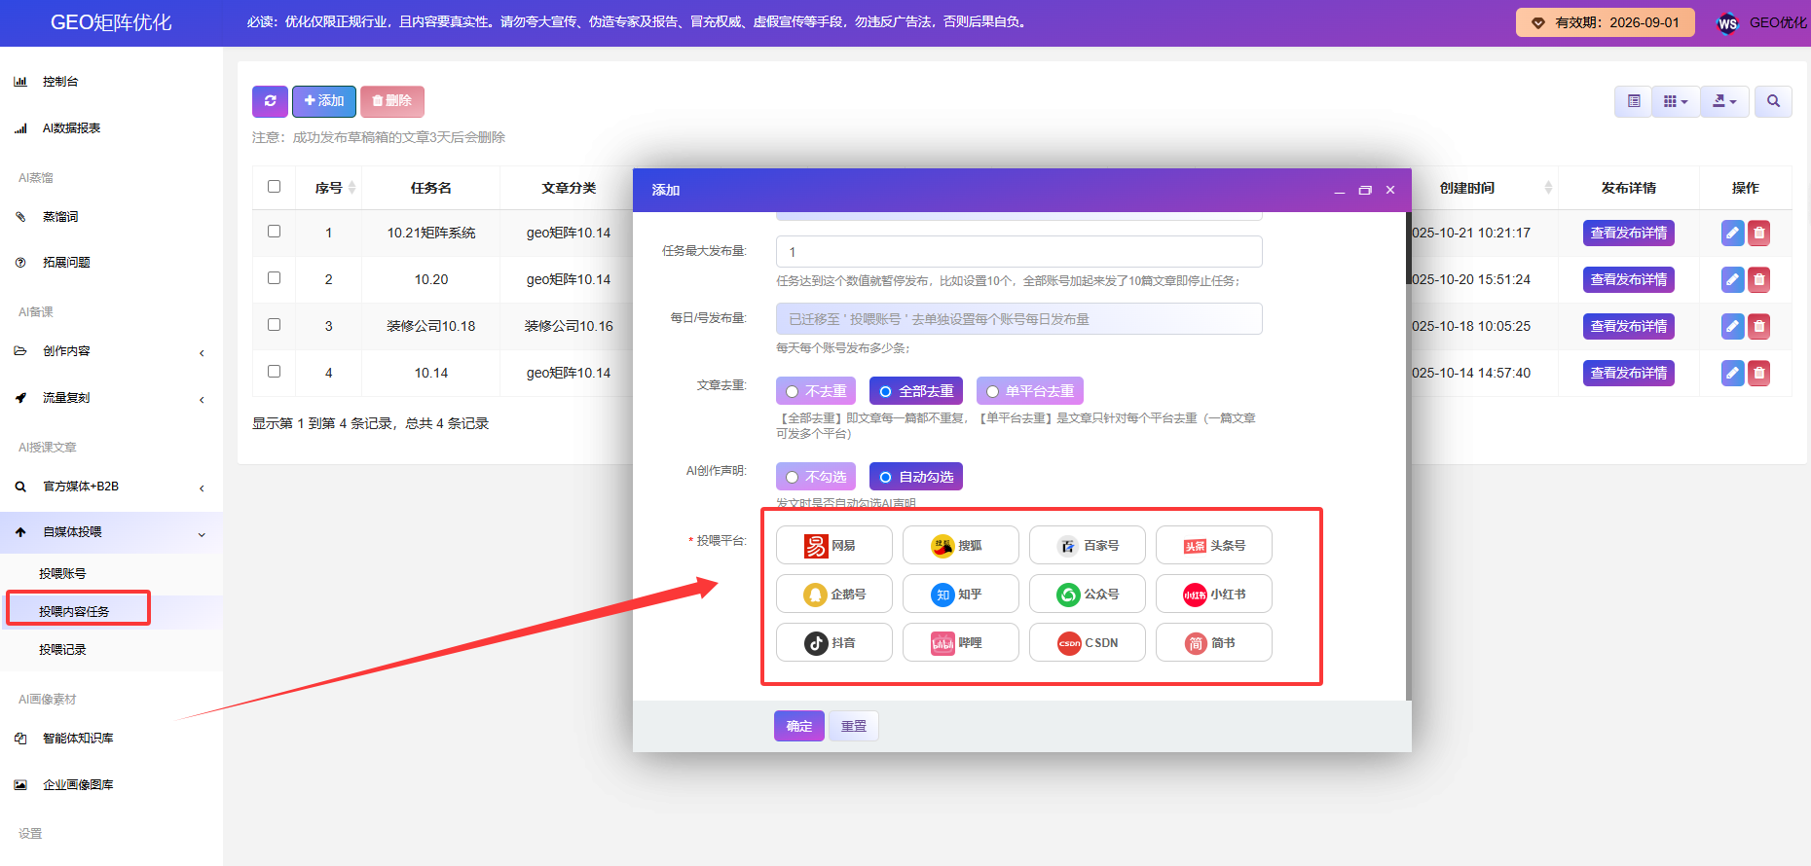
Task: Check the checkbox for row 4
Action: (274, 372)
